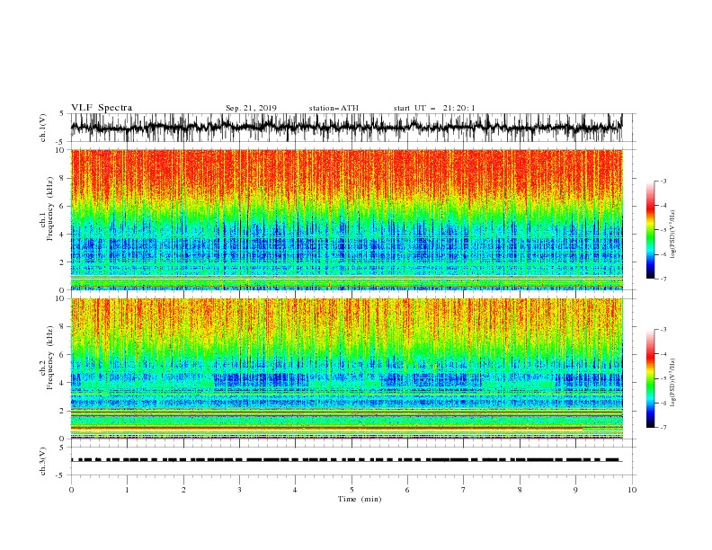Click the log(PSD) label beside ch.1 colorbar

(x=672, y=235)
